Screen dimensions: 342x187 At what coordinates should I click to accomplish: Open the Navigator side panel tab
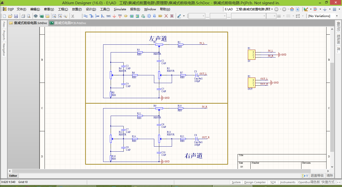(4, 49)
